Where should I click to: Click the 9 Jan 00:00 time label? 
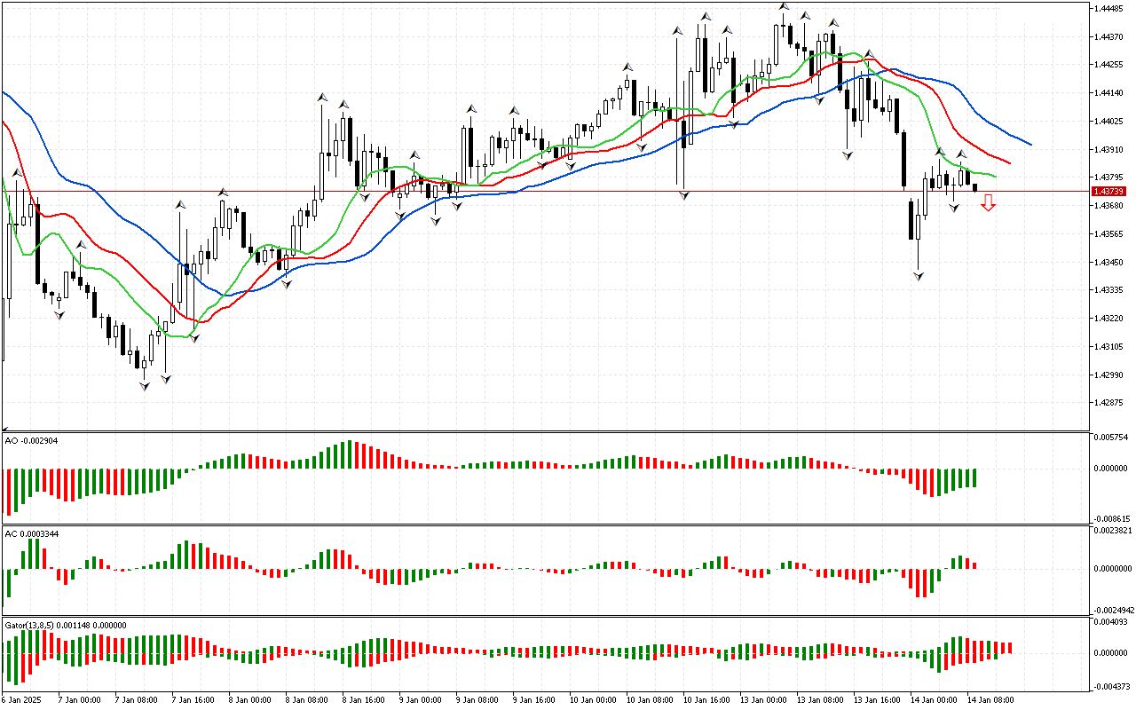pos(419,699)
